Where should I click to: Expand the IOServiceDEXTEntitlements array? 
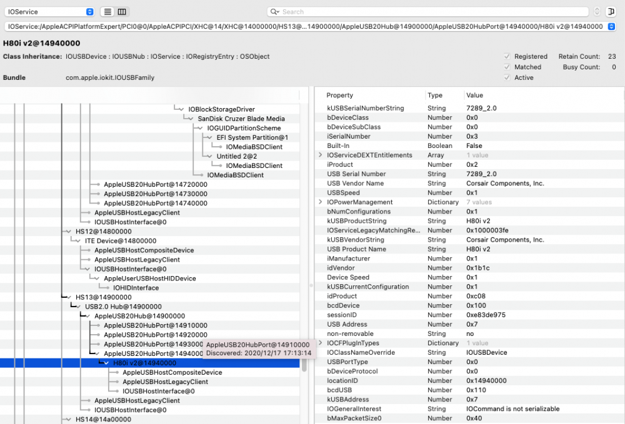pos(321,155)
